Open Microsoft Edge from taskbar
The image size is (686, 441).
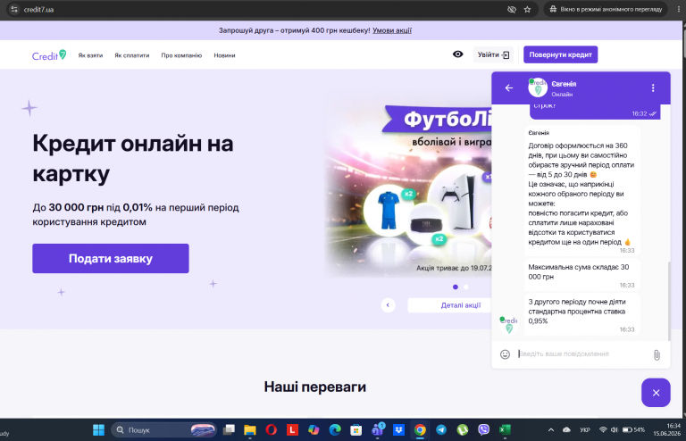pyautogui.click(x=335, y=430)
